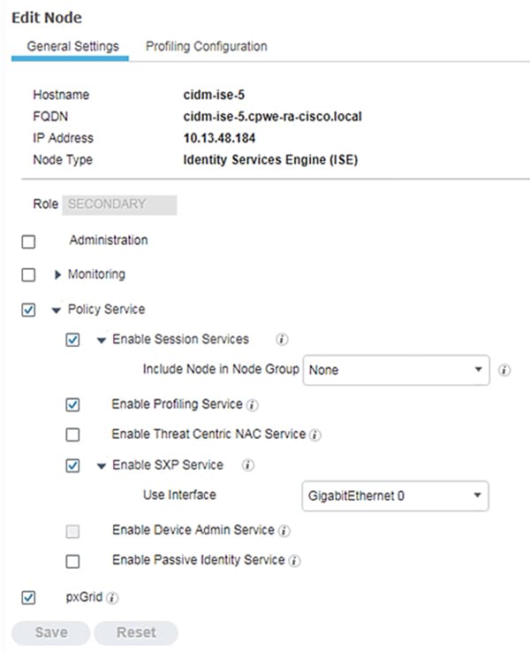This screenshot has height=653, width=530.
Task: Click the Reset button
Action: (x=136, y=633)
